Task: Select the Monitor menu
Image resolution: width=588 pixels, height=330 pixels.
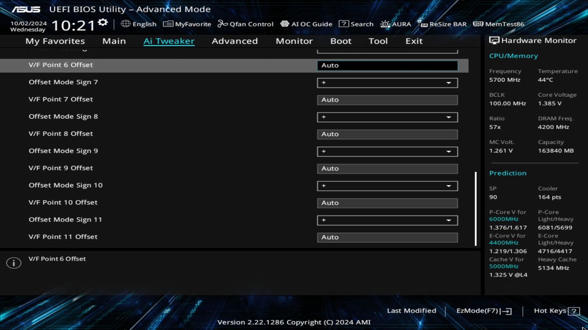Action: pyautogui.click(x=294, y=41)
